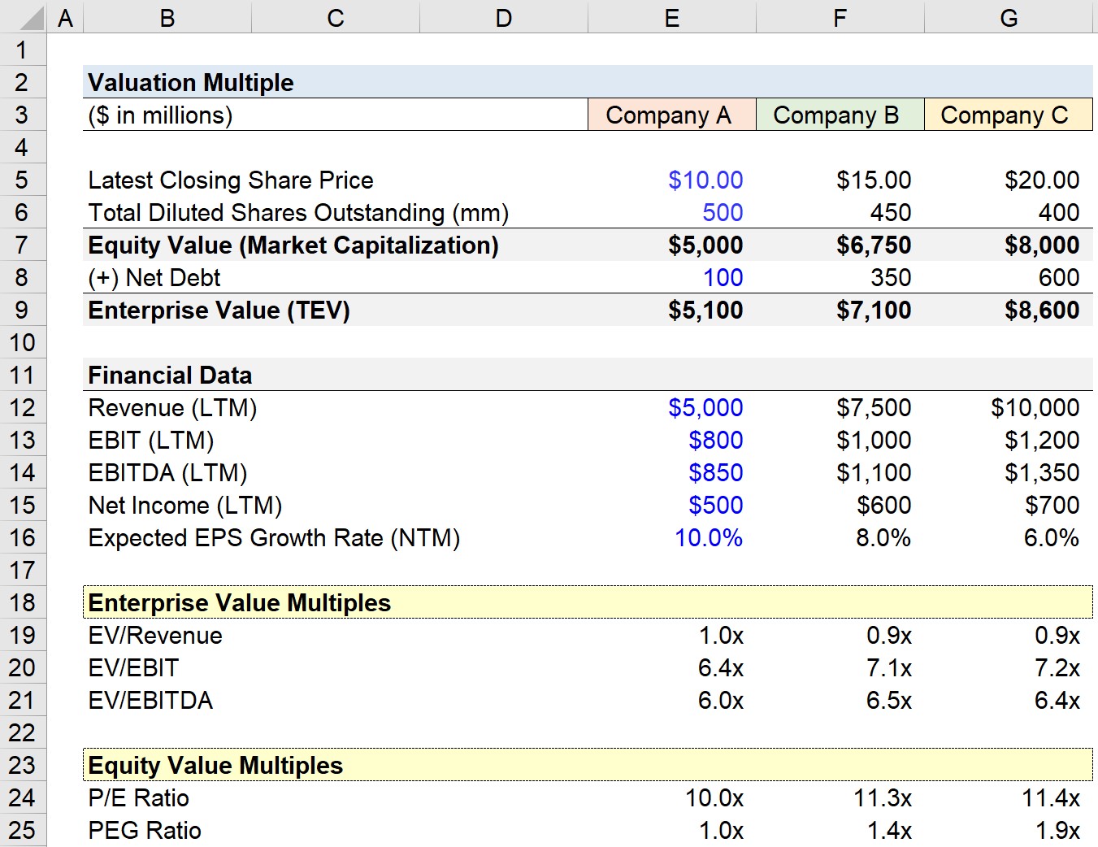Select the Financial Data header cell

(x=171, y=375)
